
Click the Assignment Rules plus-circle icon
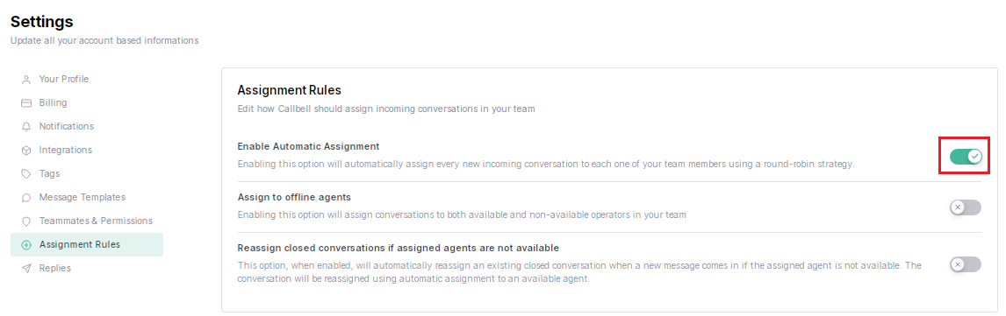point(26,245)
